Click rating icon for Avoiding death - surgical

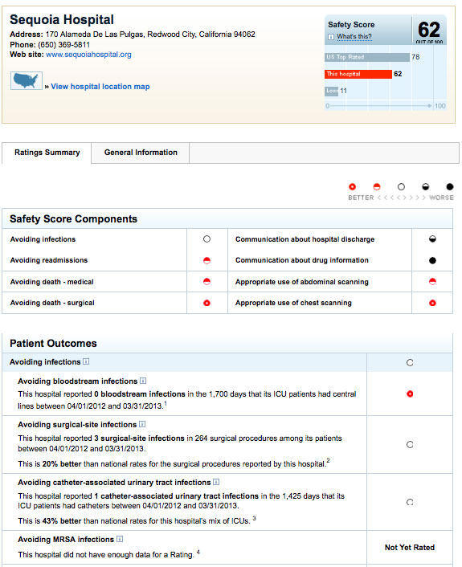tap(206, 303)
